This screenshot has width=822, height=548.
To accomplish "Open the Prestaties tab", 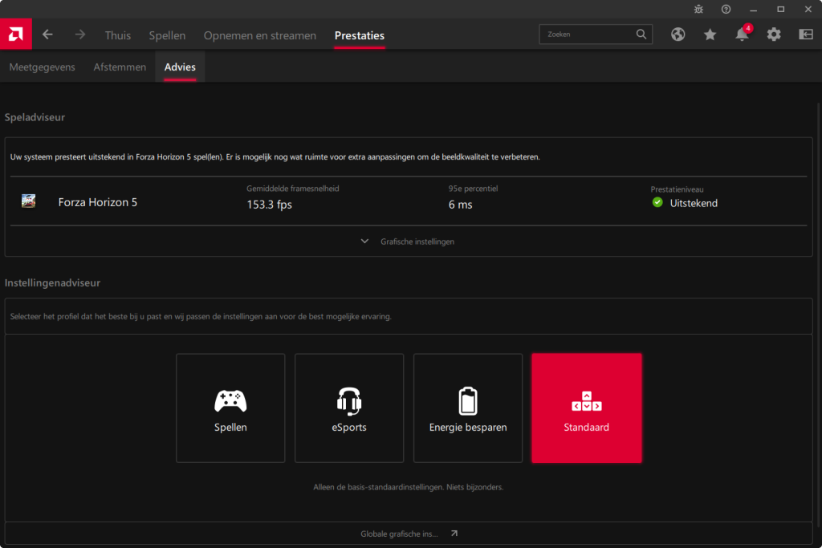I will pyautogui.click(x=360, y=35).
